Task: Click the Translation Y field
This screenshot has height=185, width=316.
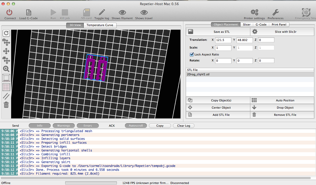Action: coord(245,40)
